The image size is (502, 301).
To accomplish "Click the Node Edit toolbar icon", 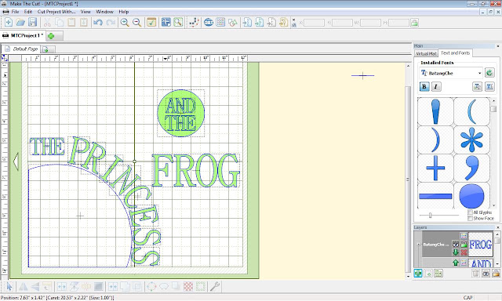I will click(x=194, y=23).
